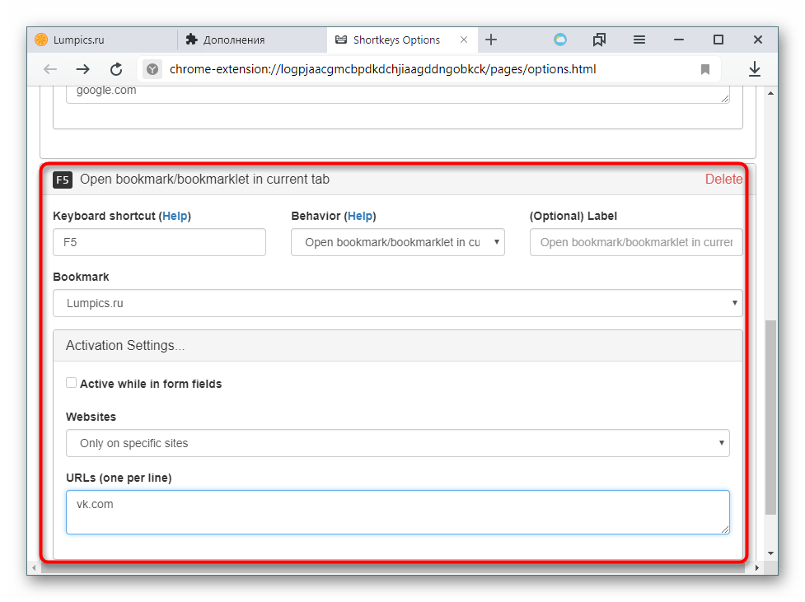Open a new tab with plus button
The image size is (805, 602).
[x=491, y=40]
